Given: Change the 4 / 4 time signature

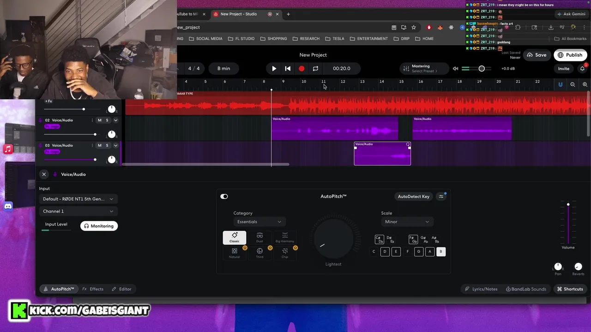Looking at the screenshot, I should tap(194, 68).
